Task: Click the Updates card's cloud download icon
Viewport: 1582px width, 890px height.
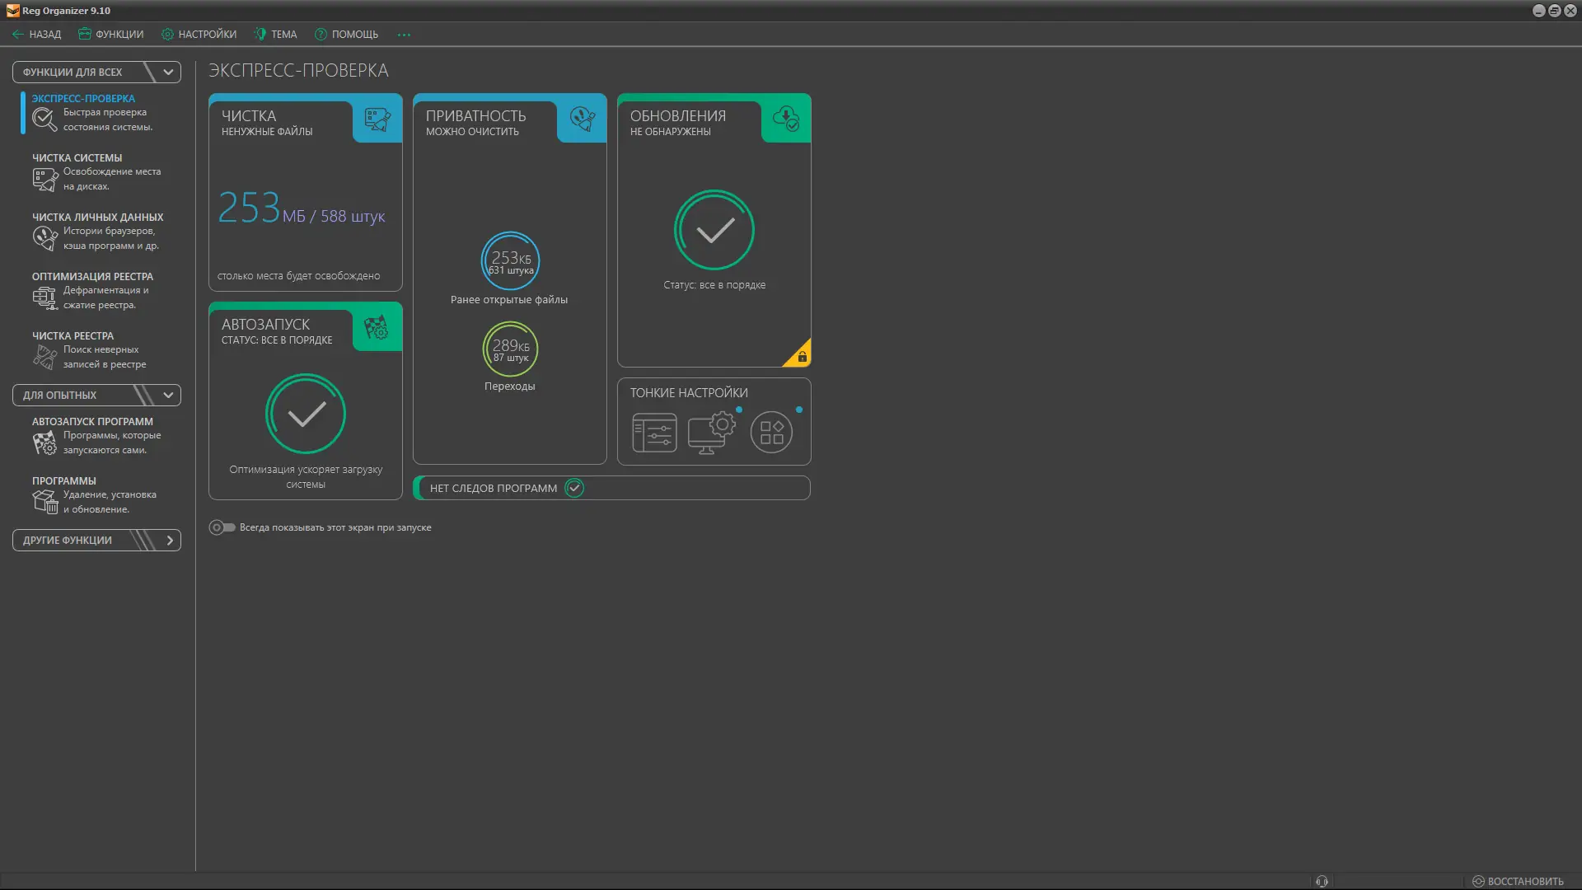Action: tap(786, 119)
